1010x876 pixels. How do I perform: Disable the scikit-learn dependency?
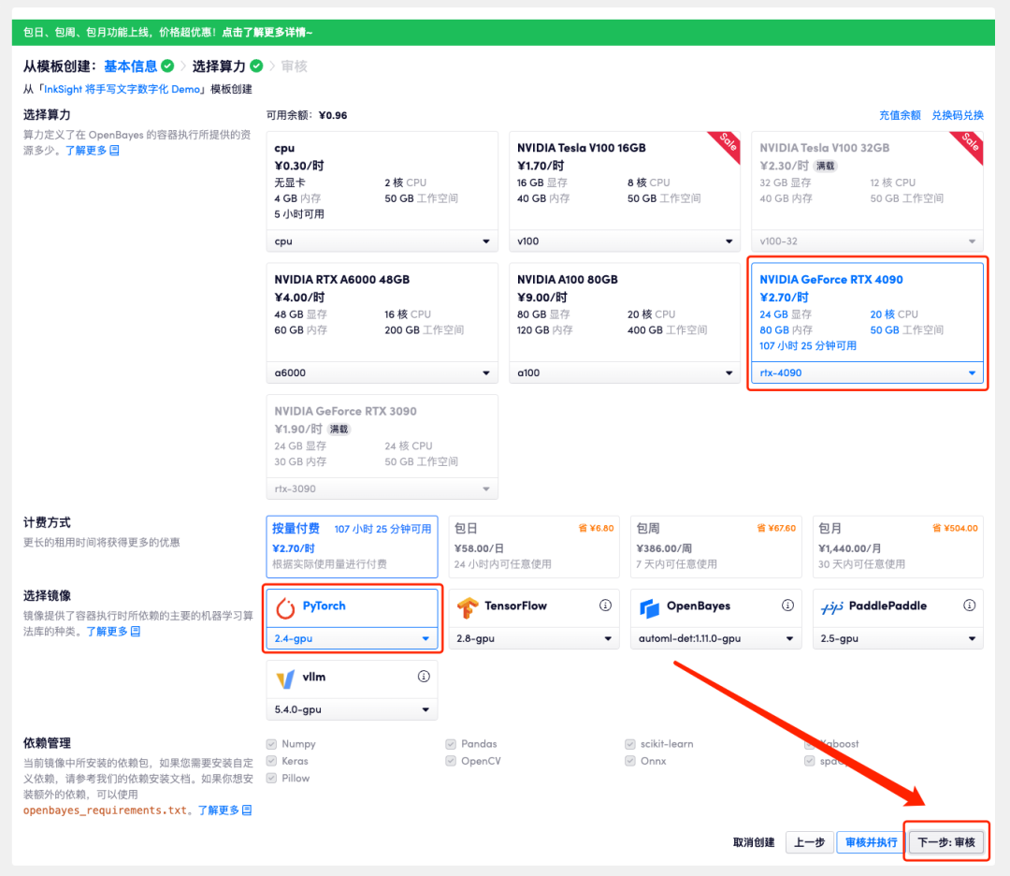(631, 743)
